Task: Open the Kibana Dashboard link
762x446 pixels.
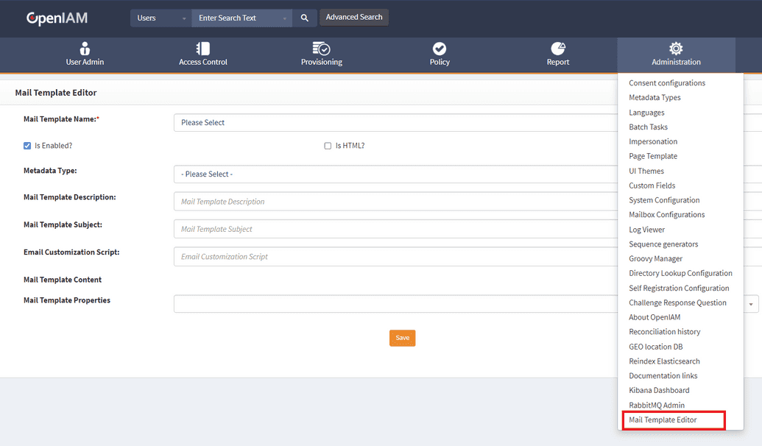Action: click(658, 390)
